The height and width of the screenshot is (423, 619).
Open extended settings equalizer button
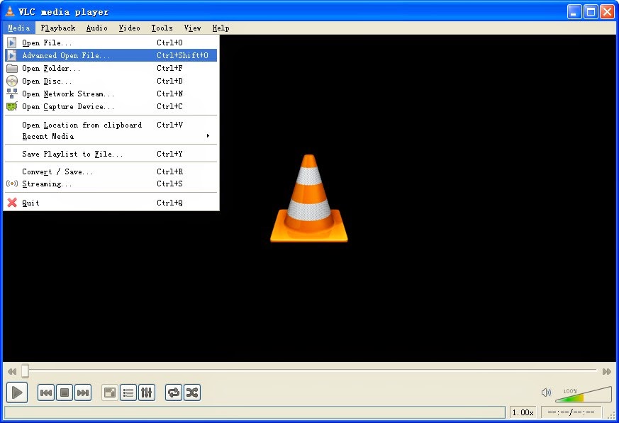(147, 393)
